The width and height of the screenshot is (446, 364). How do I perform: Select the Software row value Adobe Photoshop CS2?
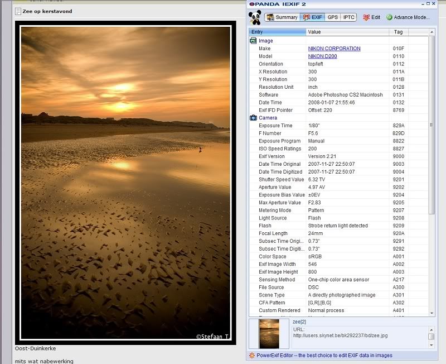coord(345,94)
